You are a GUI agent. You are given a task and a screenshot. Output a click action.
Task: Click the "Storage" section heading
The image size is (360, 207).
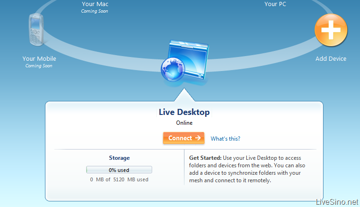(x=119, y=158)
